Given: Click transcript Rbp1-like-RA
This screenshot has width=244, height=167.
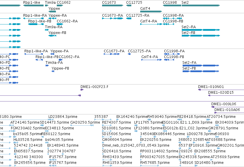Looking at the screenshot, I should pos(33,18).
